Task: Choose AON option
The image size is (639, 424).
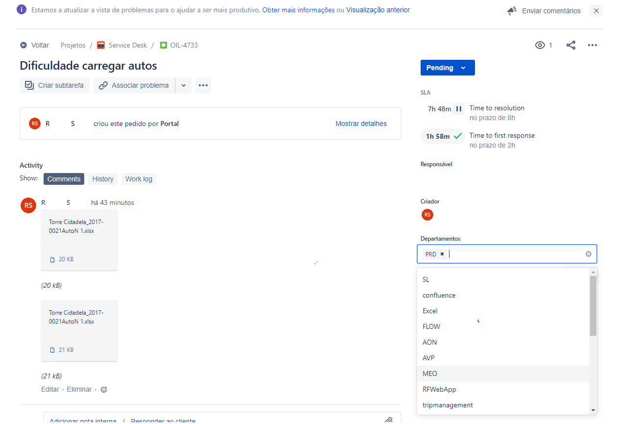Action: pos(503,342)
